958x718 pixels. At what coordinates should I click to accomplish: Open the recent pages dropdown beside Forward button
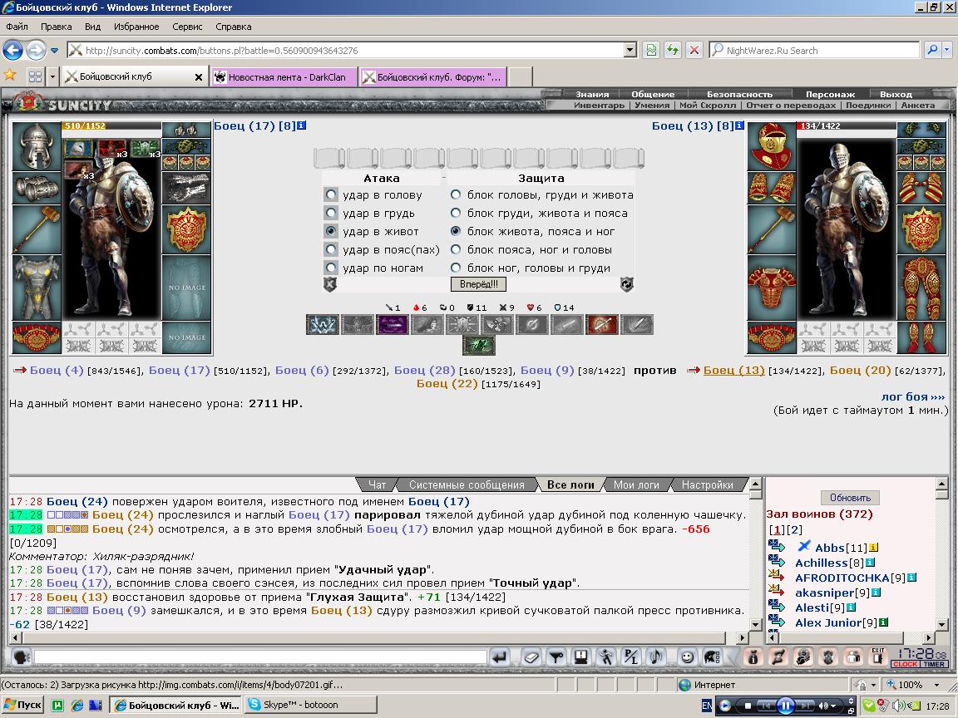tap(54, 50)
